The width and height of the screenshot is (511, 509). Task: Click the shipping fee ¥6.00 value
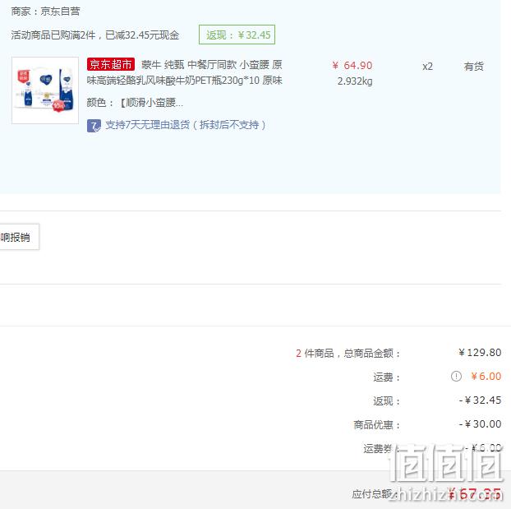(486, 377)
